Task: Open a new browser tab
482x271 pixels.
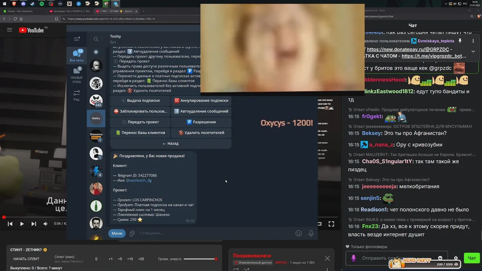Action: [143, 11]
